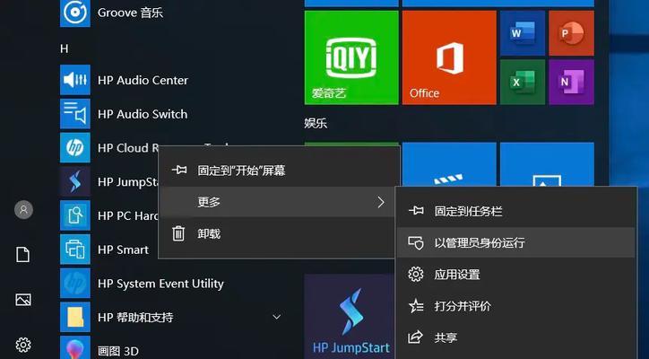This screenshot has width=649, height=359.
Task: Click the H letter group header
Action: coord(65,49)
